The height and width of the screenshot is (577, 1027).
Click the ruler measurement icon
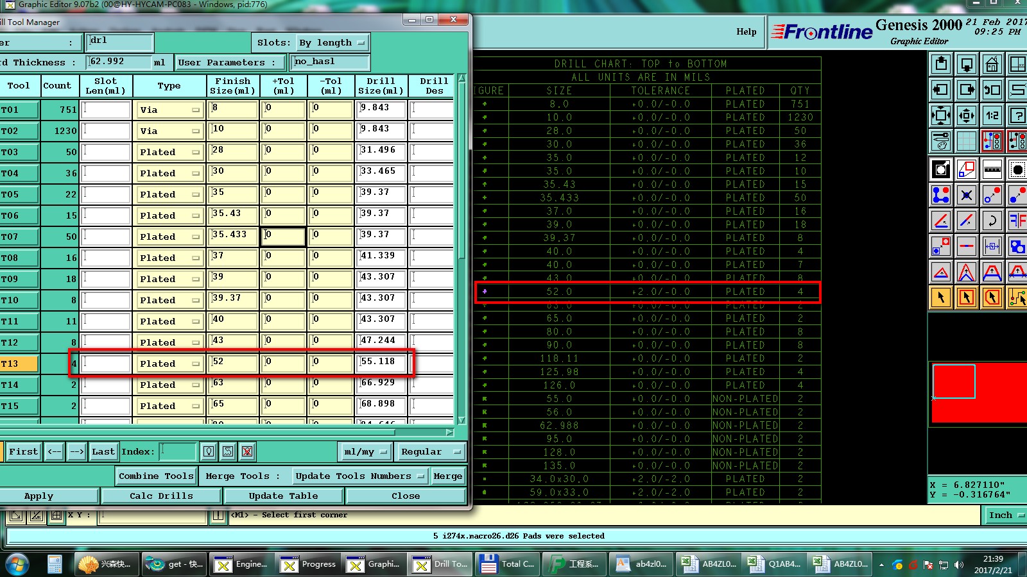tap(992, 169)
